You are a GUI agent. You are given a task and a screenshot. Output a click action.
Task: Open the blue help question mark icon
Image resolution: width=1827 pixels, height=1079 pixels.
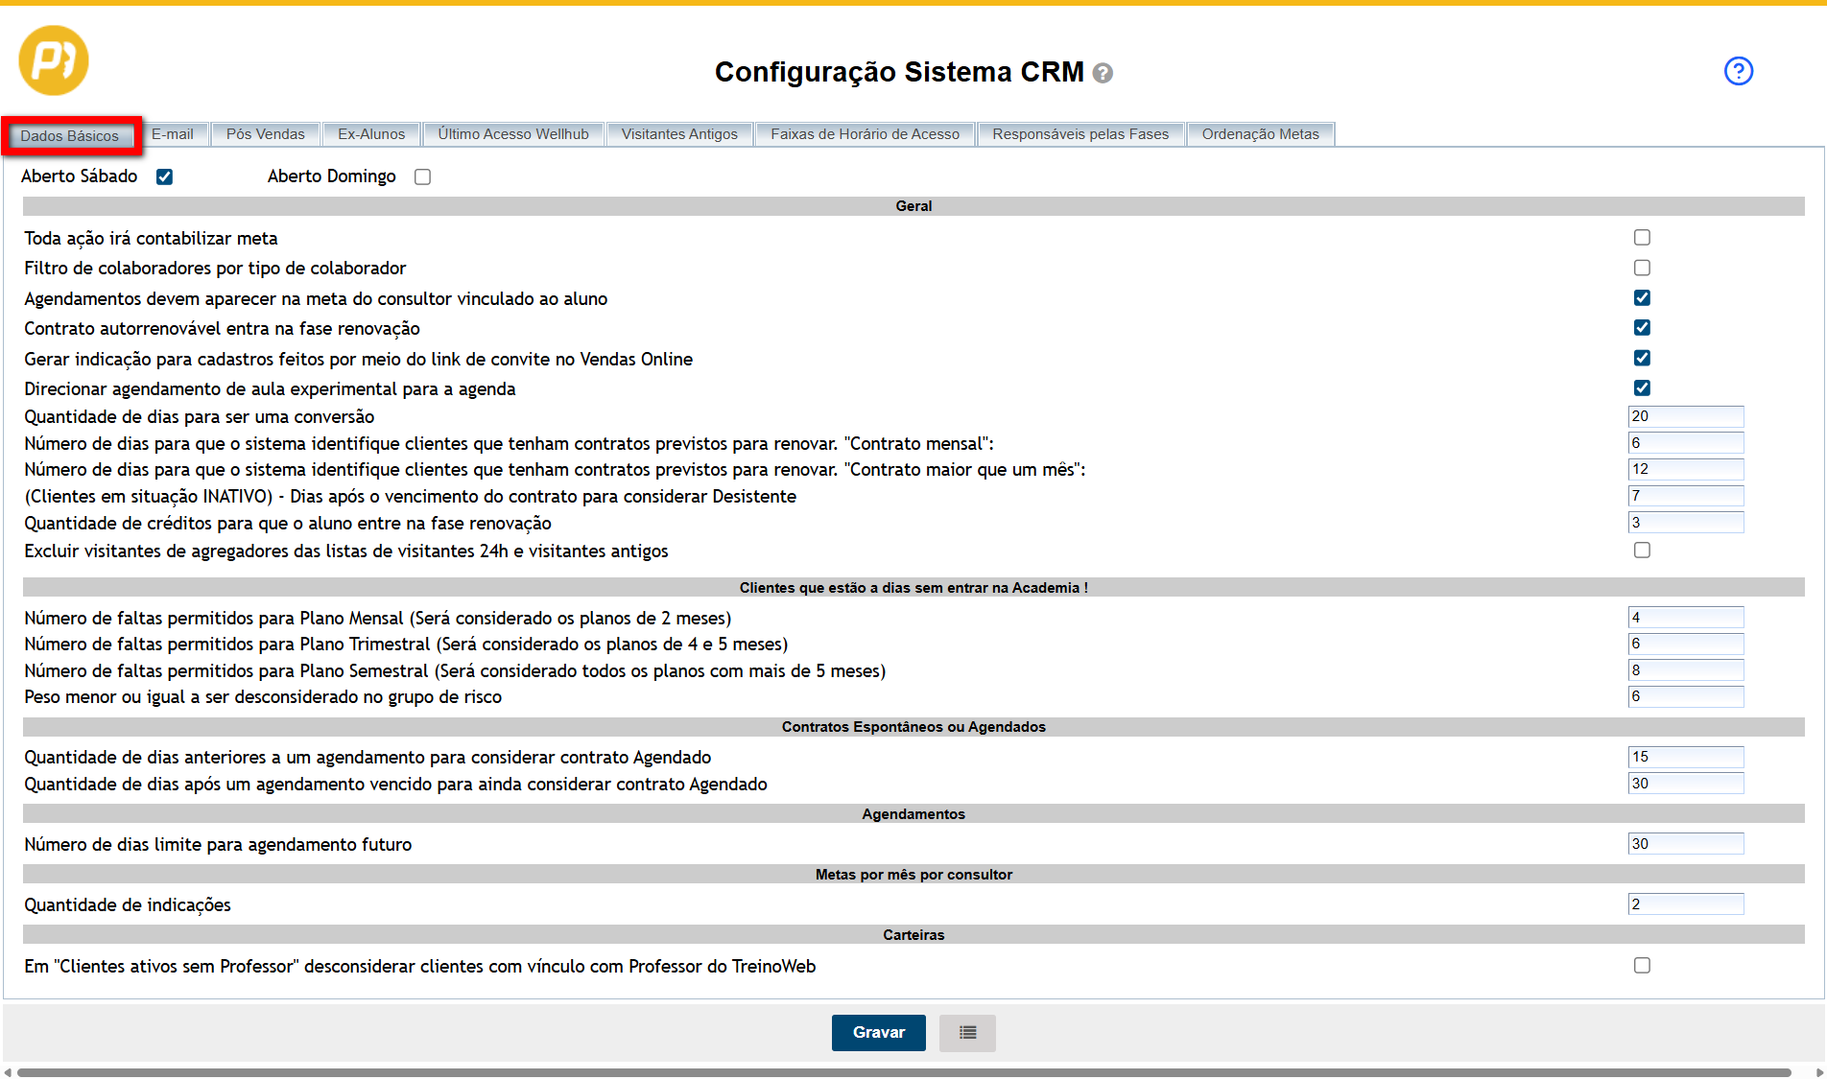[x=1738, y=71]
